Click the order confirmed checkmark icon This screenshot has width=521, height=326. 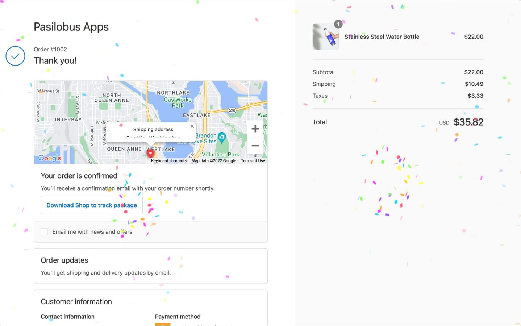15,56
